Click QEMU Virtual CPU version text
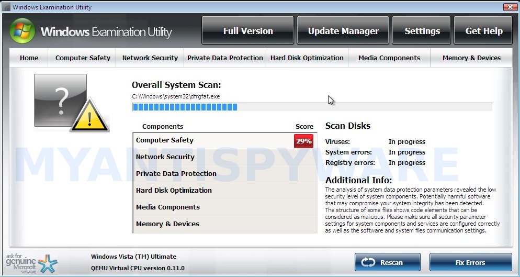Screen dimensions: 520x277 click(138, 268)
